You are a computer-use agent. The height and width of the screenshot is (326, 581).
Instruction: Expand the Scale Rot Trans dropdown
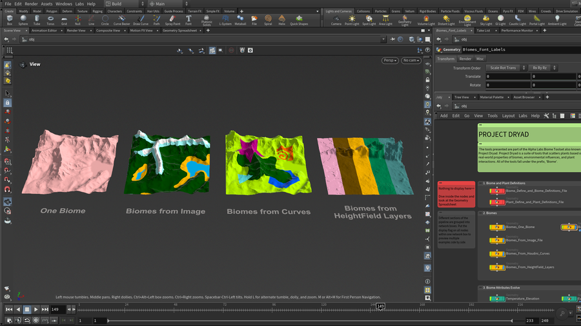point(505,68)
